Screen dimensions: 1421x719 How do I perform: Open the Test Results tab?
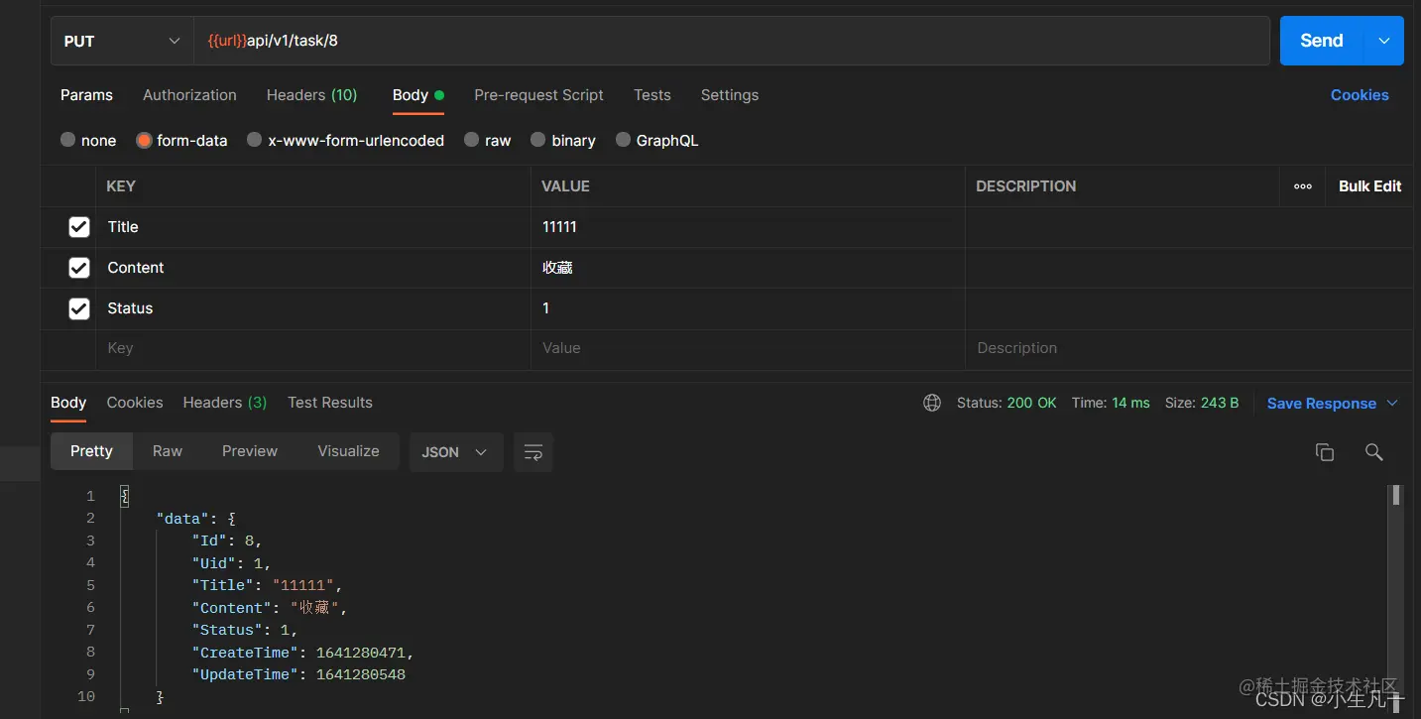[330, 403]
